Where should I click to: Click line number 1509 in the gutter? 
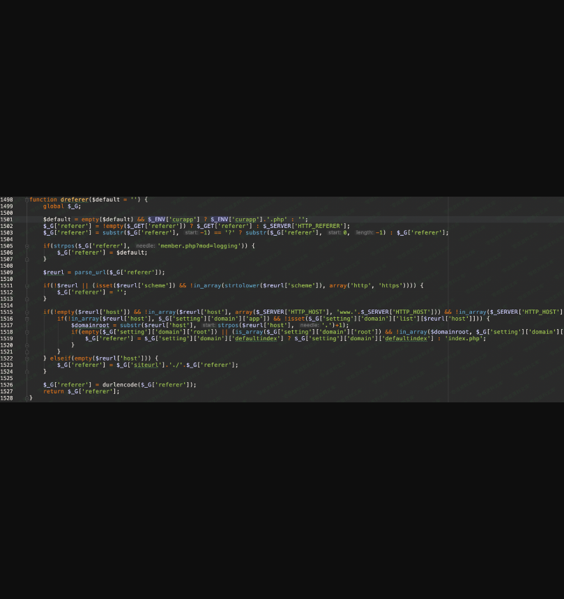(x=7, y=272)
